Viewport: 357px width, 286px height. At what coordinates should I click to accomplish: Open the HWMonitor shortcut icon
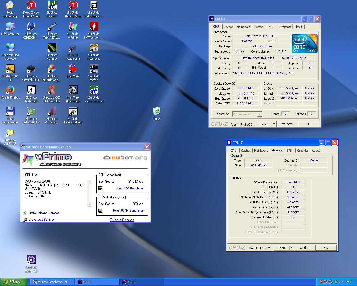pyautogui.click(x=94, y=26)
